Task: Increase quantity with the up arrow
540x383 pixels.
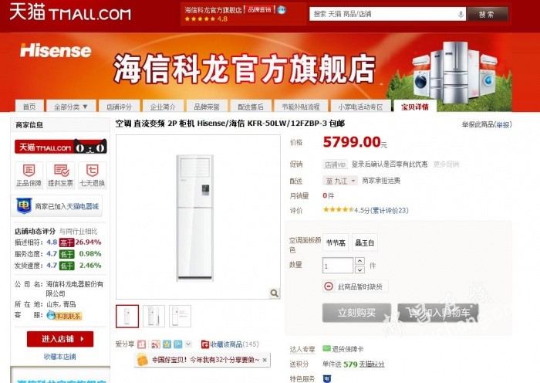Action: [359, 261]
